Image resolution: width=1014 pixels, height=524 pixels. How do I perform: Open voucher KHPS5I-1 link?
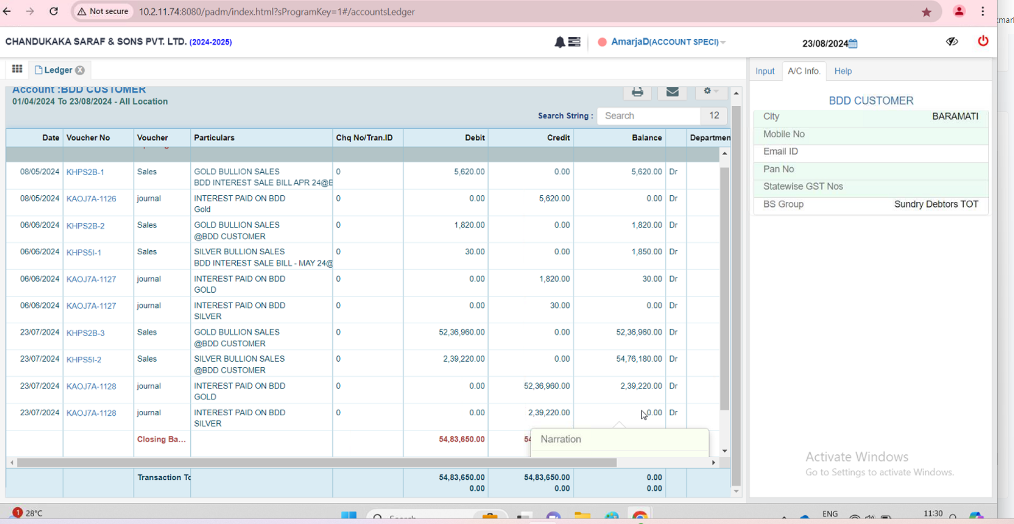click(84, 253)
